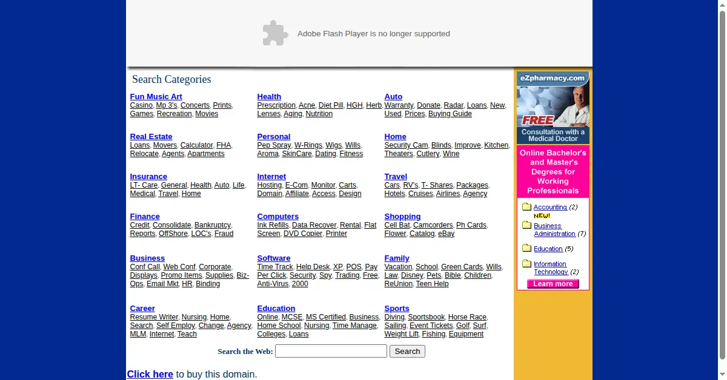This screenshot has width=727, height=380.
Task: Click the Pep Spray link
Action: click(x=274, y=145)
